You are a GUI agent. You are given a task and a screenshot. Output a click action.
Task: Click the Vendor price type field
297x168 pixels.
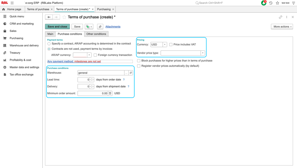[x=181, y=53]
